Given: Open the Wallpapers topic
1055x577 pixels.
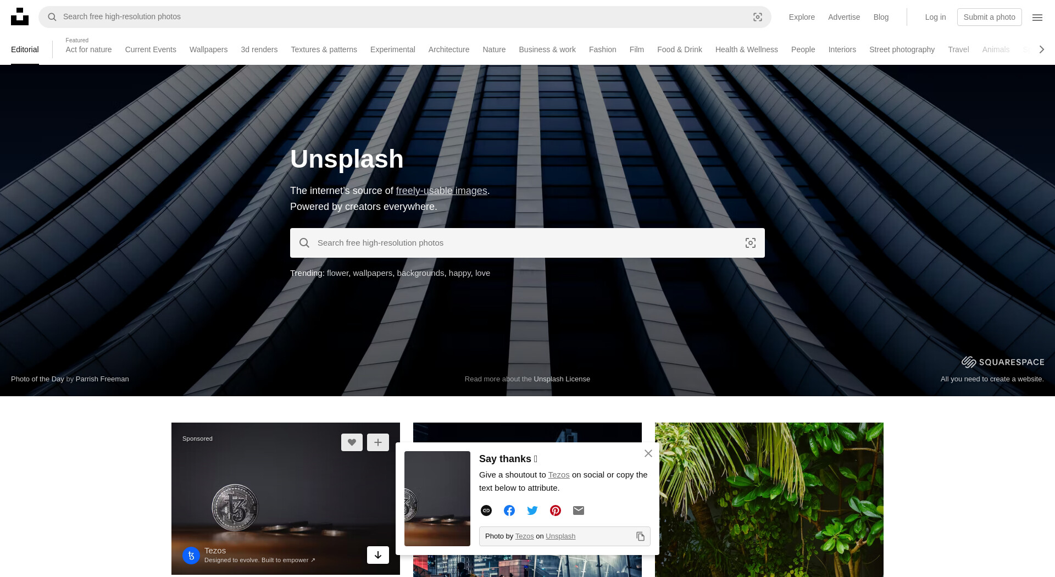Looking at the screenshot, I should click(x=208, y=49).
